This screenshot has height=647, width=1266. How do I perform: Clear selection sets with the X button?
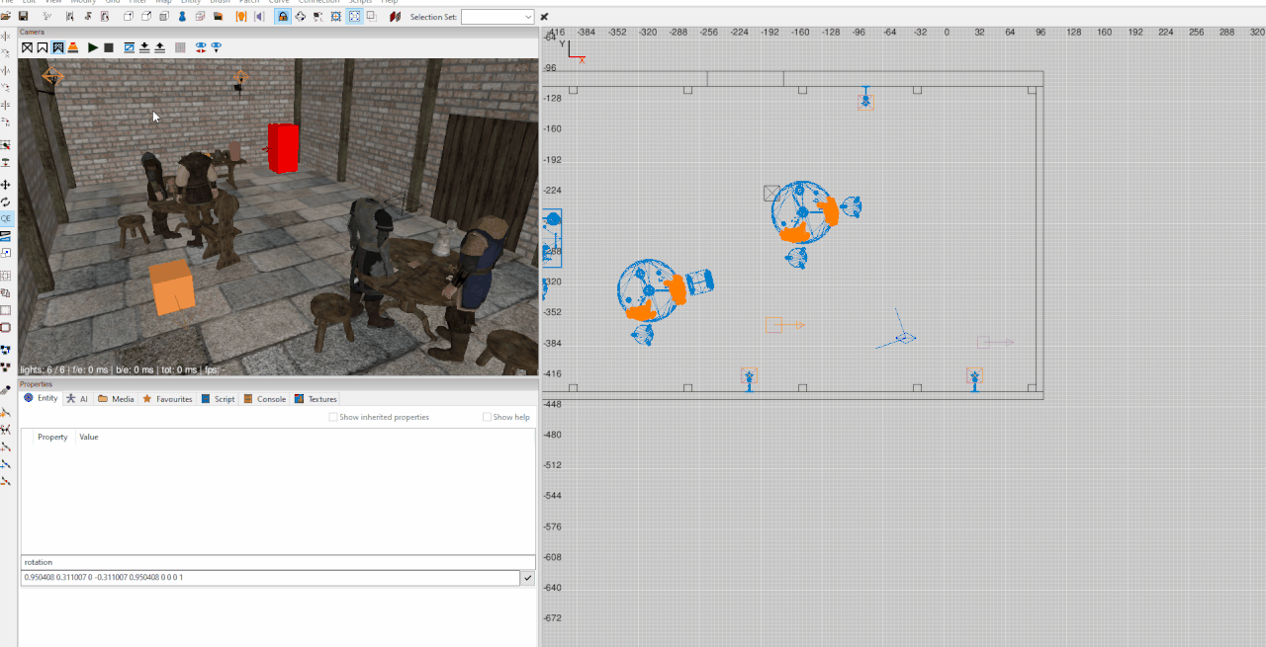544,17
